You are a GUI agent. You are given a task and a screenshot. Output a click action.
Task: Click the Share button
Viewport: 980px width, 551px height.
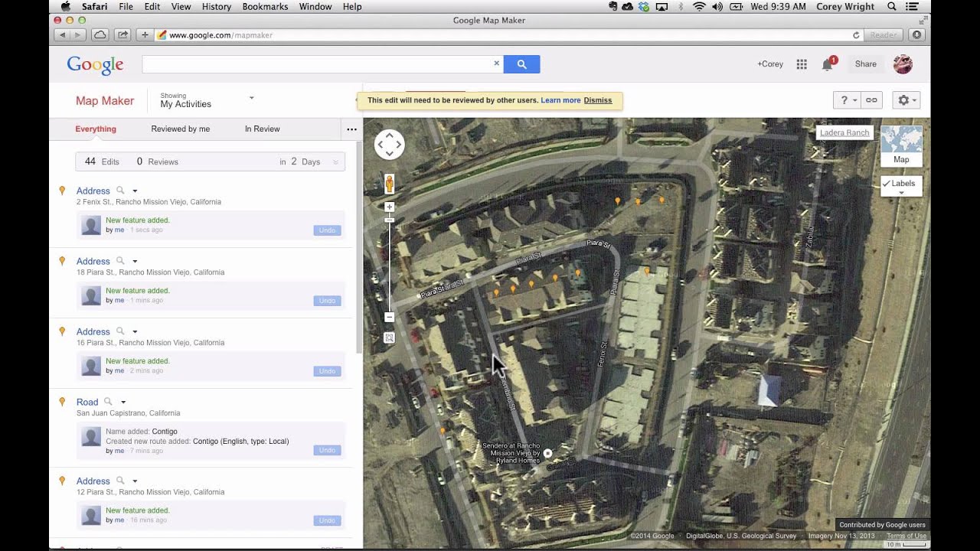pyautogui.click(x=866, y=64)
